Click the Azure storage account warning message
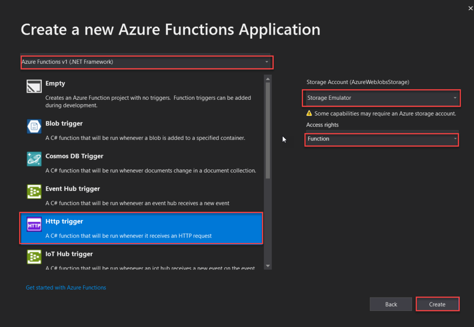The height and width of the screenshot is (327, 474). click(x=385, y=114)
